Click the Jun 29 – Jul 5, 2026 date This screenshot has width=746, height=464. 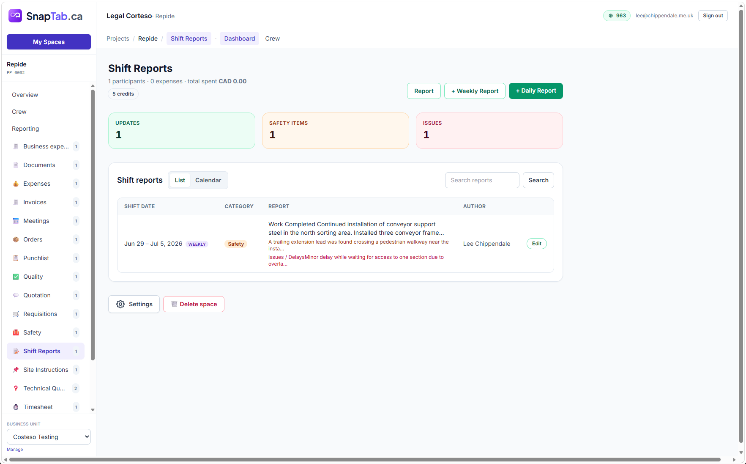click(153, 244)
